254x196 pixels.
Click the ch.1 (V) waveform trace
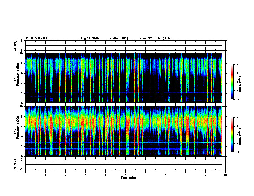123,45
